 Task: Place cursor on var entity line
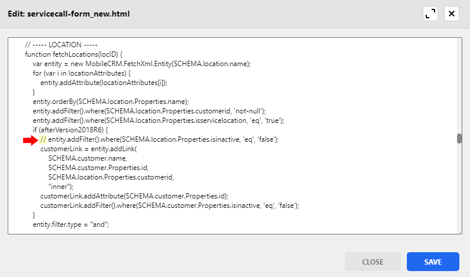pyautogui.click(x=142, y=64)
